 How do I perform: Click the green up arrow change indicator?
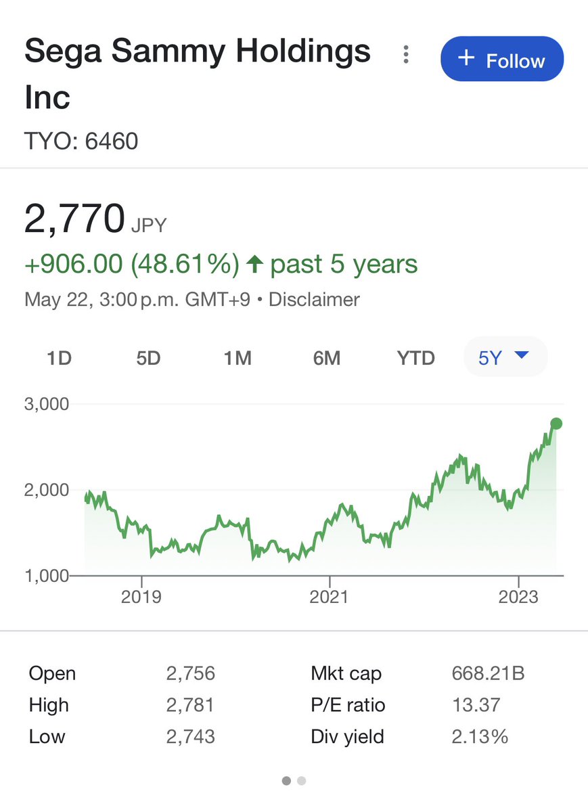tap(254, 265)
